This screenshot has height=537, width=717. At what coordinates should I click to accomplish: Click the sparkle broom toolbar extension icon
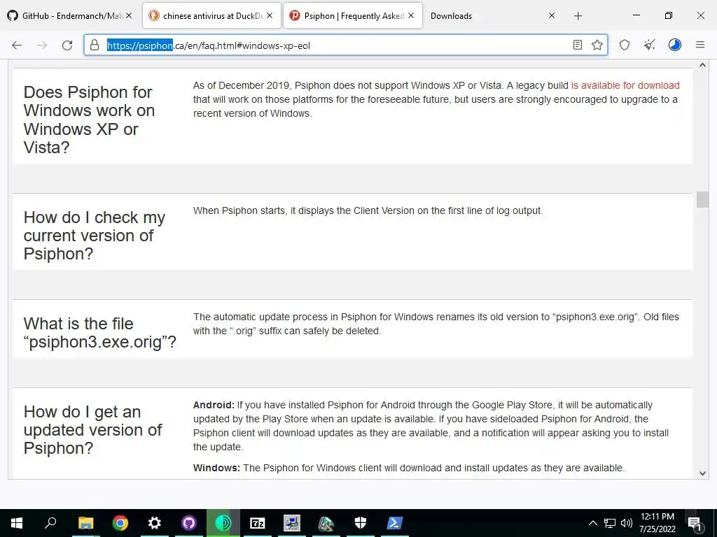(x=649, y=45)
